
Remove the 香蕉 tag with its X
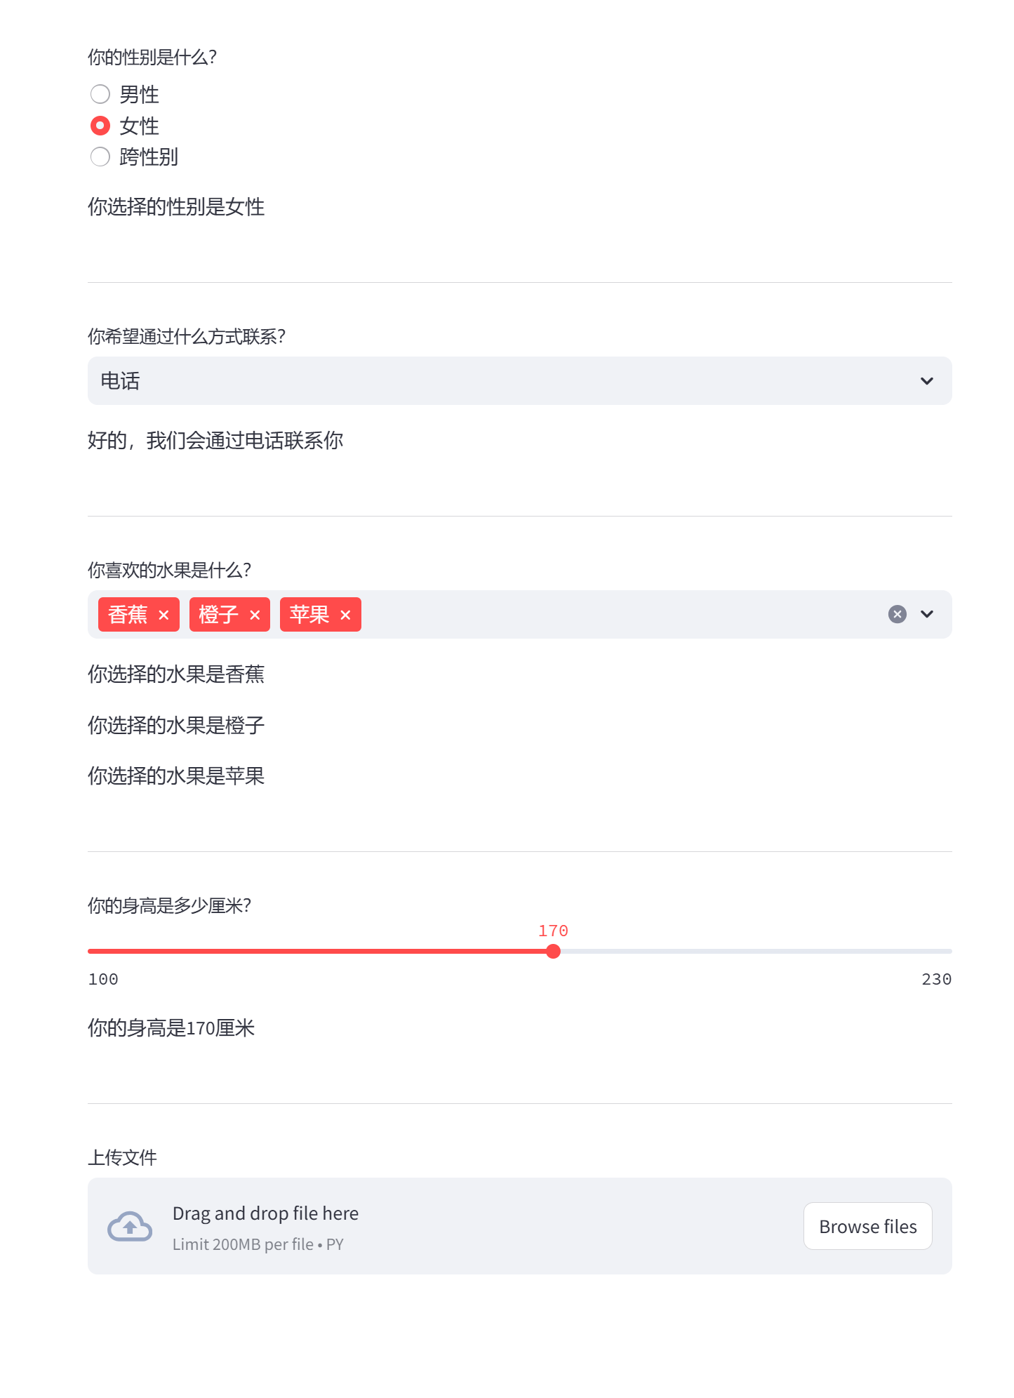pos(164,615)
